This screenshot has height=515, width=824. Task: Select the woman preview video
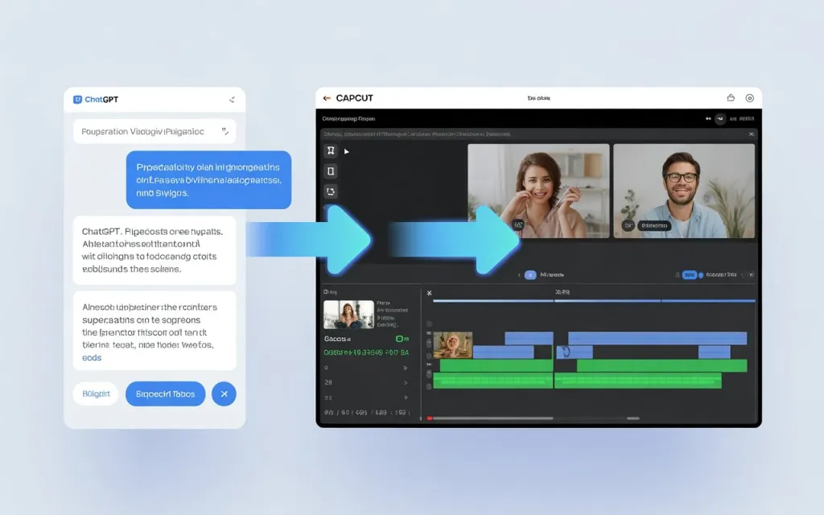pos(538,191)
